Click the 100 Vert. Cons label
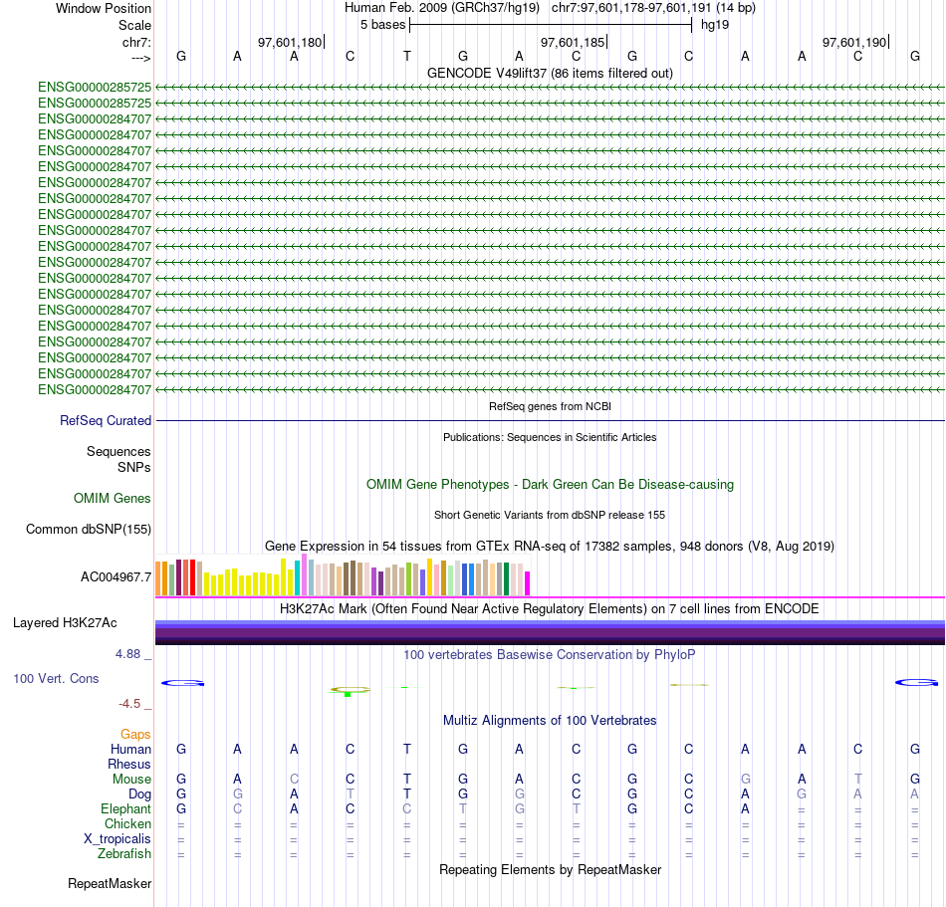This screenshot has width=946, height=907. [x=56, y=678]
